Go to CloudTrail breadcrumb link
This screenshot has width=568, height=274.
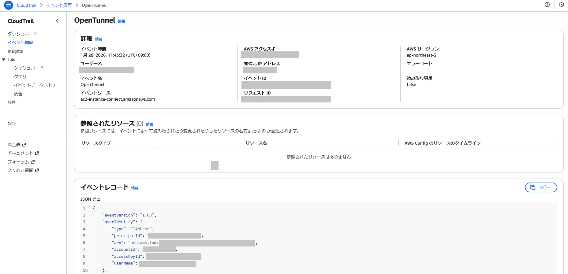[27, 5]
